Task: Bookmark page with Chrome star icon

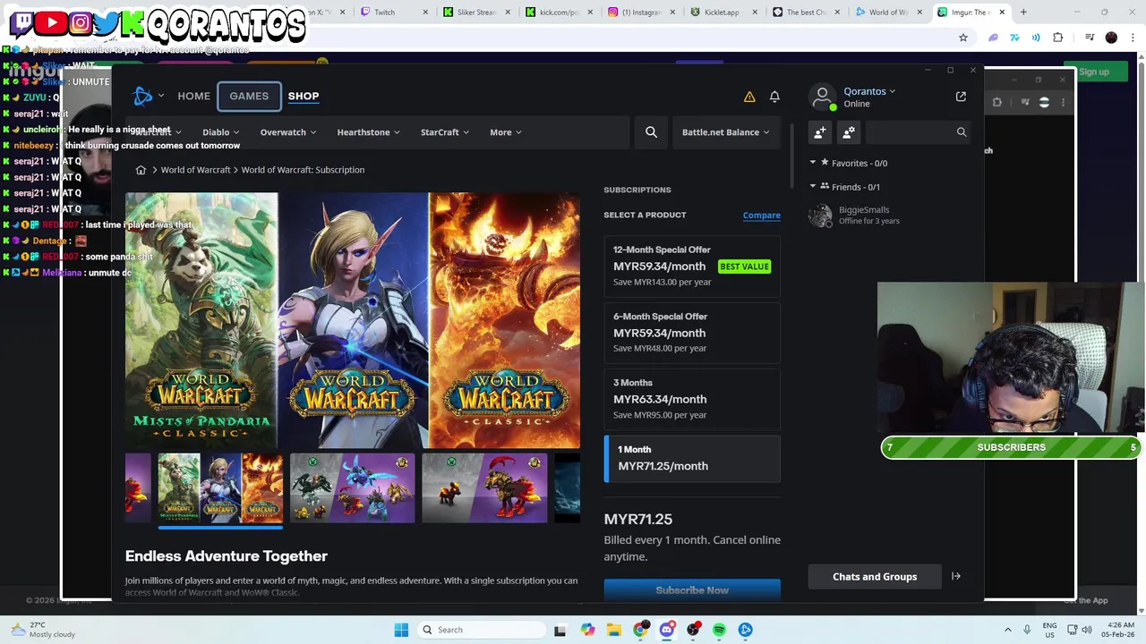Action: point(963,38)
